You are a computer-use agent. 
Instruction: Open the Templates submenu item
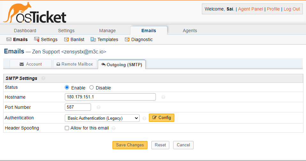(x=104, y=39)
